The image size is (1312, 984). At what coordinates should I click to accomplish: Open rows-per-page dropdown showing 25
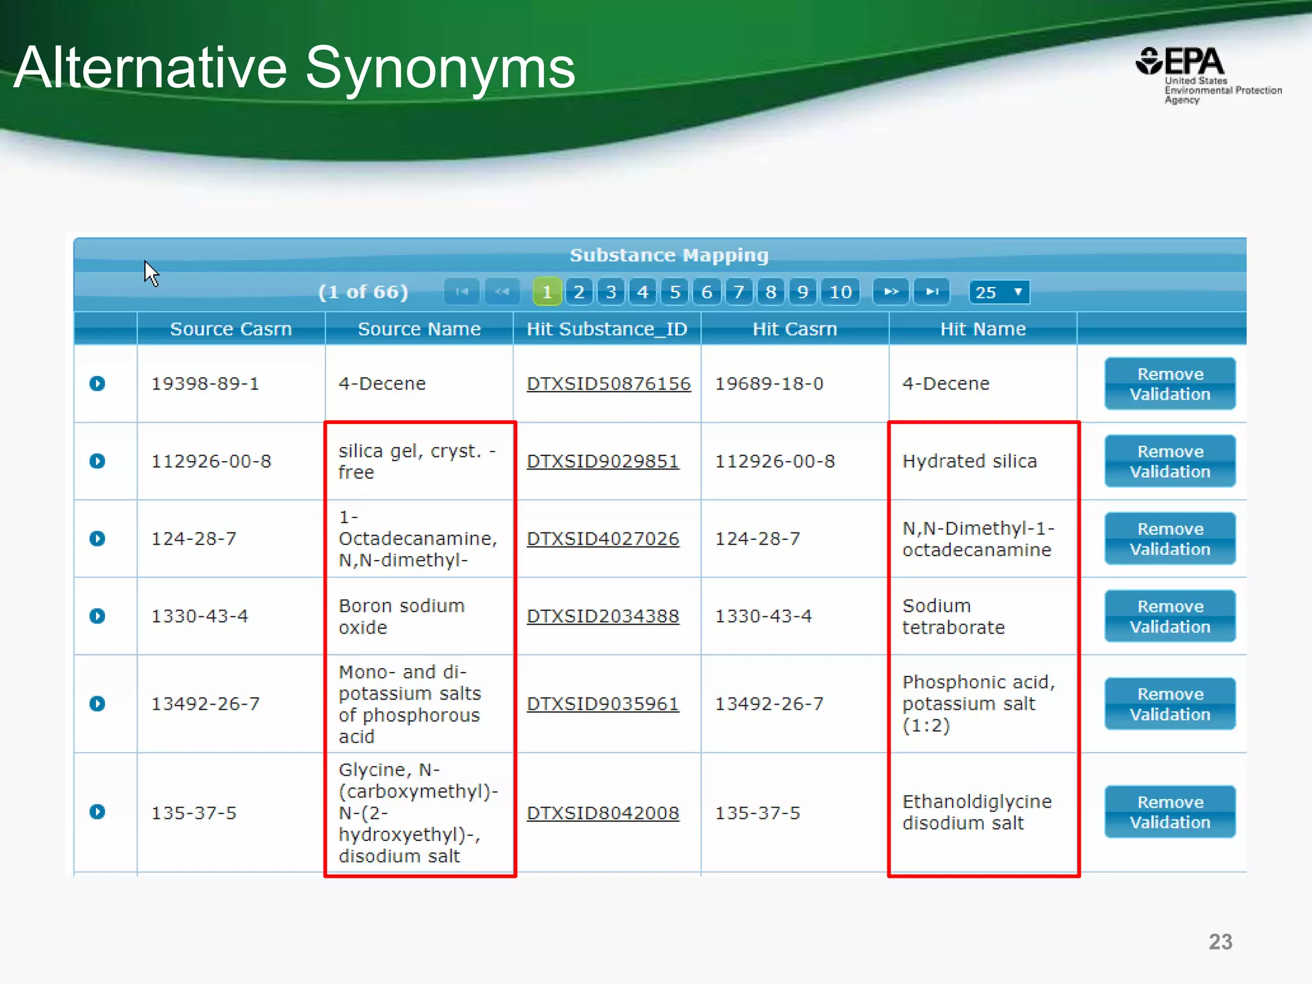pos(999,292)
